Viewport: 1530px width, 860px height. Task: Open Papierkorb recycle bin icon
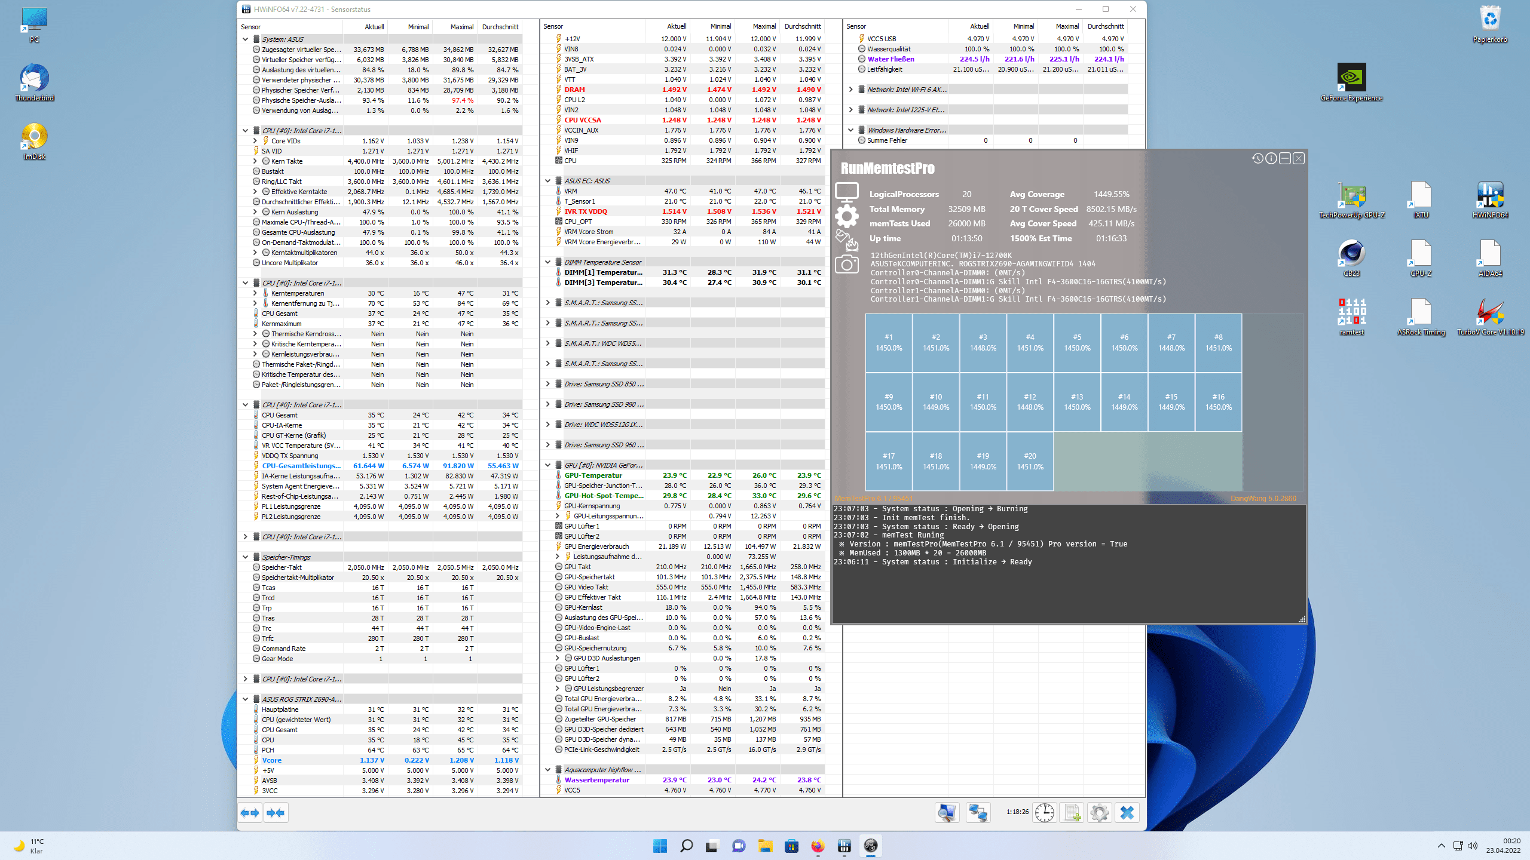pos(1490,24)
